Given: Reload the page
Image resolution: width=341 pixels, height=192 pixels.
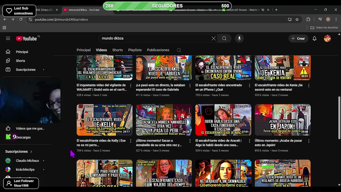Looking at the screenshot, I should pyautogui.click(x=21, y=19).
